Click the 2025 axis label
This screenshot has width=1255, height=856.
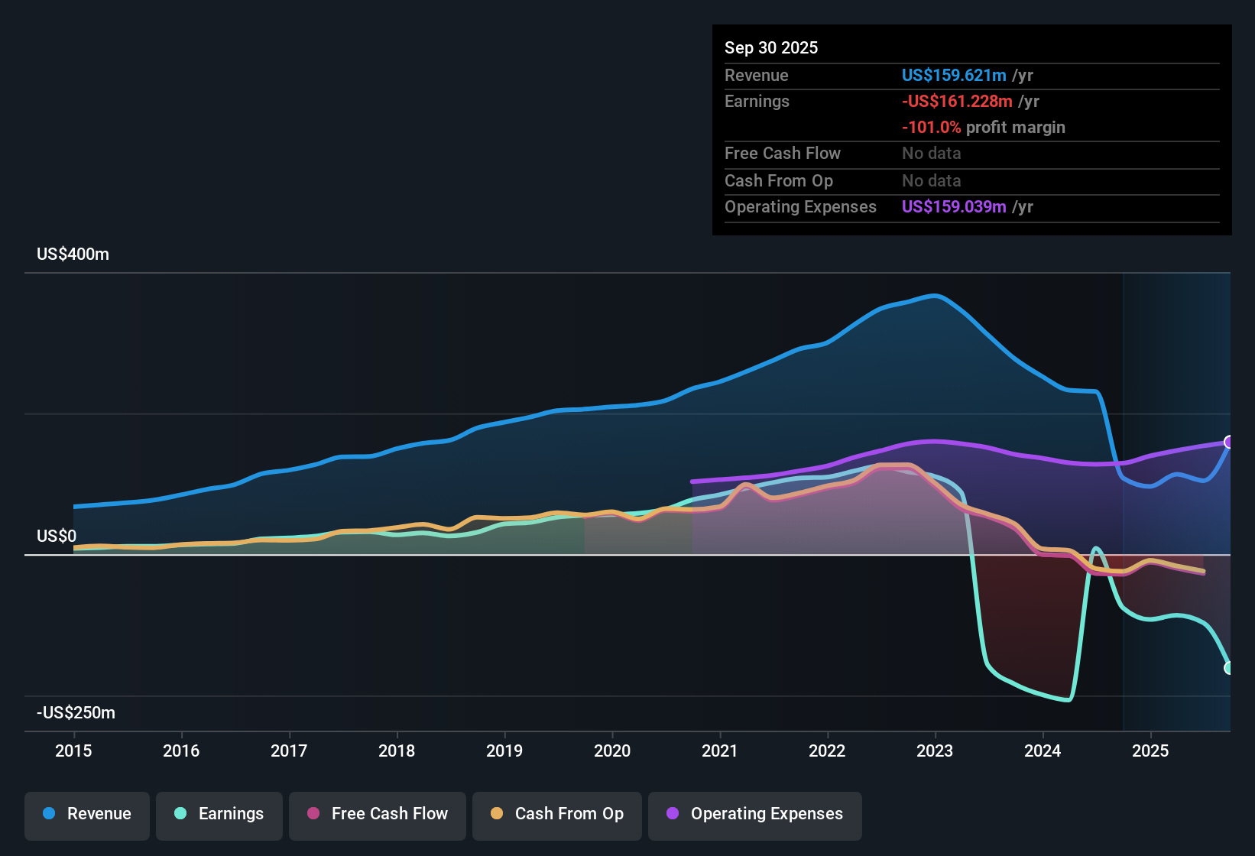tap(1152, 751)
